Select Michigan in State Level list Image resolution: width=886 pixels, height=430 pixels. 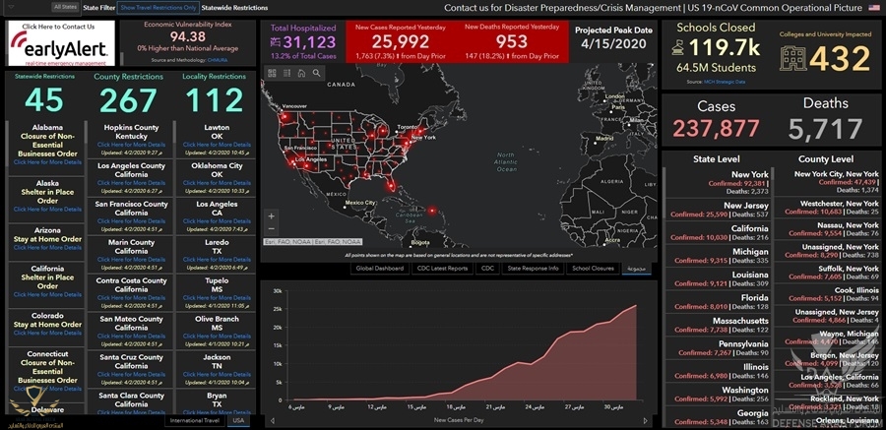pyautogui.click(x=718, y=256)
